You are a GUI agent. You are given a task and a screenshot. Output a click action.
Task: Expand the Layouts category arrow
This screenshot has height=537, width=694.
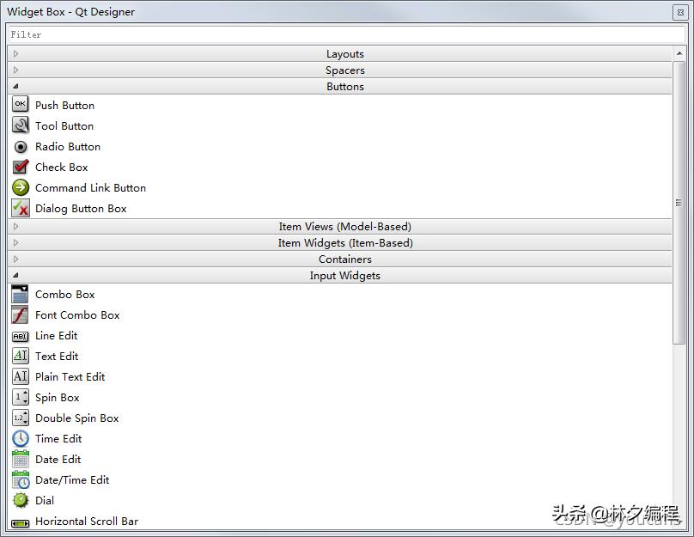click(x=16, y=53)
